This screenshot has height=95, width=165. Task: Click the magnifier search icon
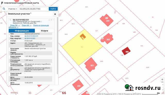(x=4, y=9)
